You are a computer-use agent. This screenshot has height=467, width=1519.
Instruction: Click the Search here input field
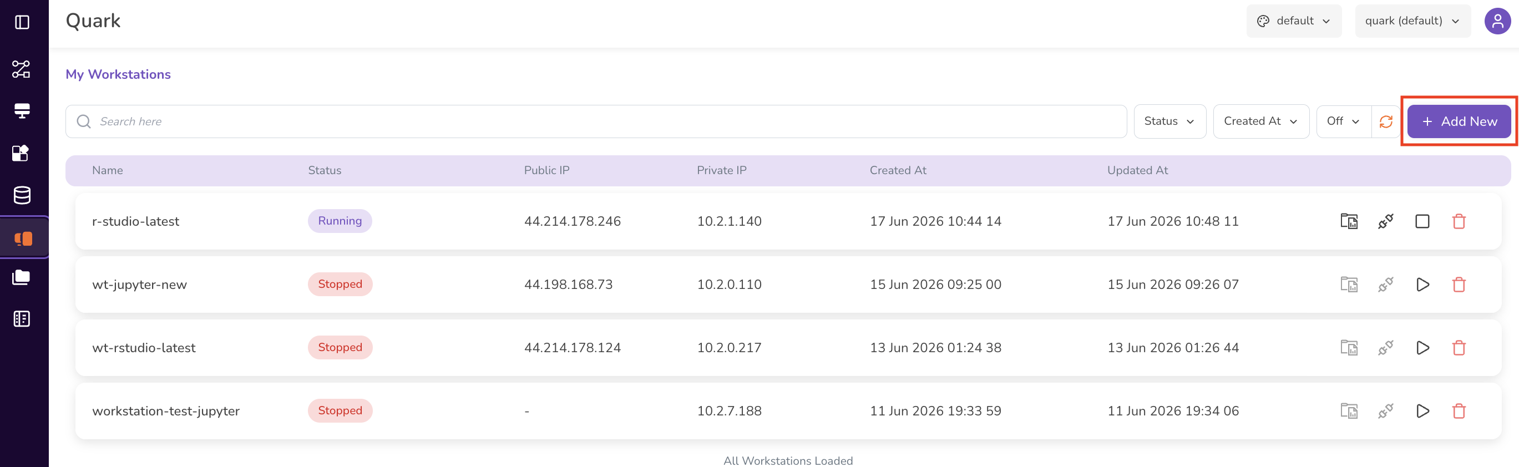point(596,121)
